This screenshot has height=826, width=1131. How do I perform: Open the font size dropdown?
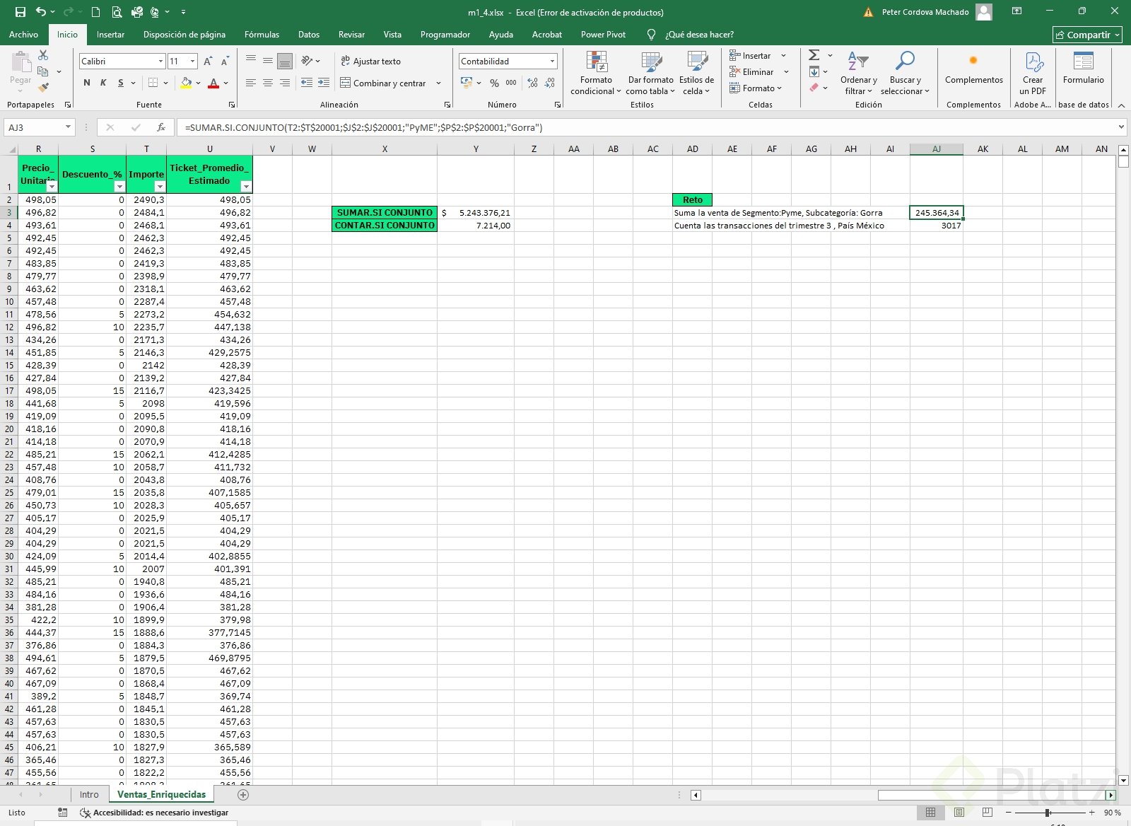pyautogui.click(x=192, y=62)
